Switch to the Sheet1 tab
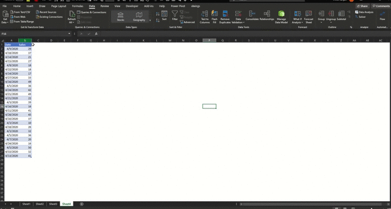391x209 pixels. tap(26, 204)
